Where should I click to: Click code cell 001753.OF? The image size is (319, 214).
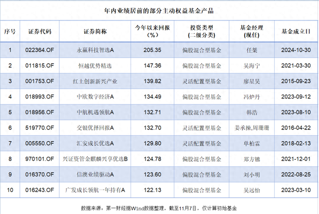click(40, 81)
